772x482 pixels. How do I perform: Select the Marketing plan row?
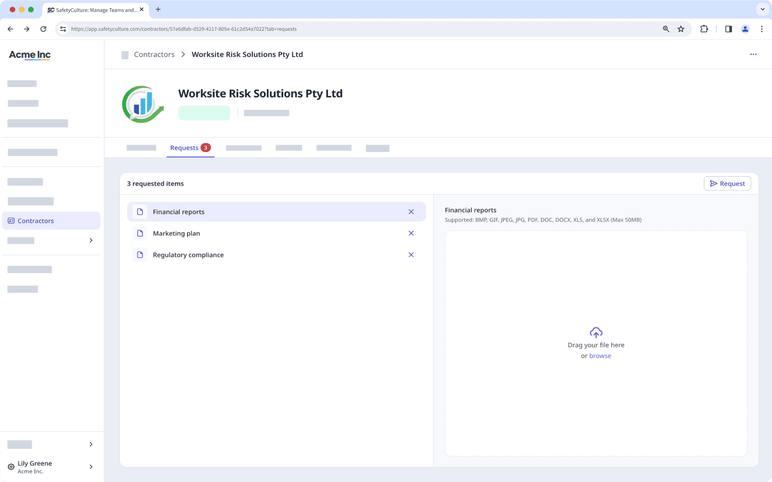[x=276, y=233]
